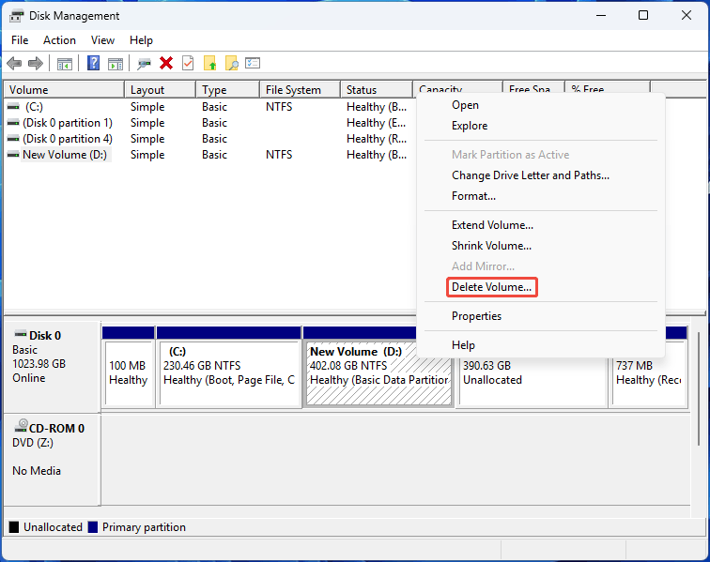Click NTFS in the (C:) row
This screenshot has height=562, width=710.
(279, 107)
